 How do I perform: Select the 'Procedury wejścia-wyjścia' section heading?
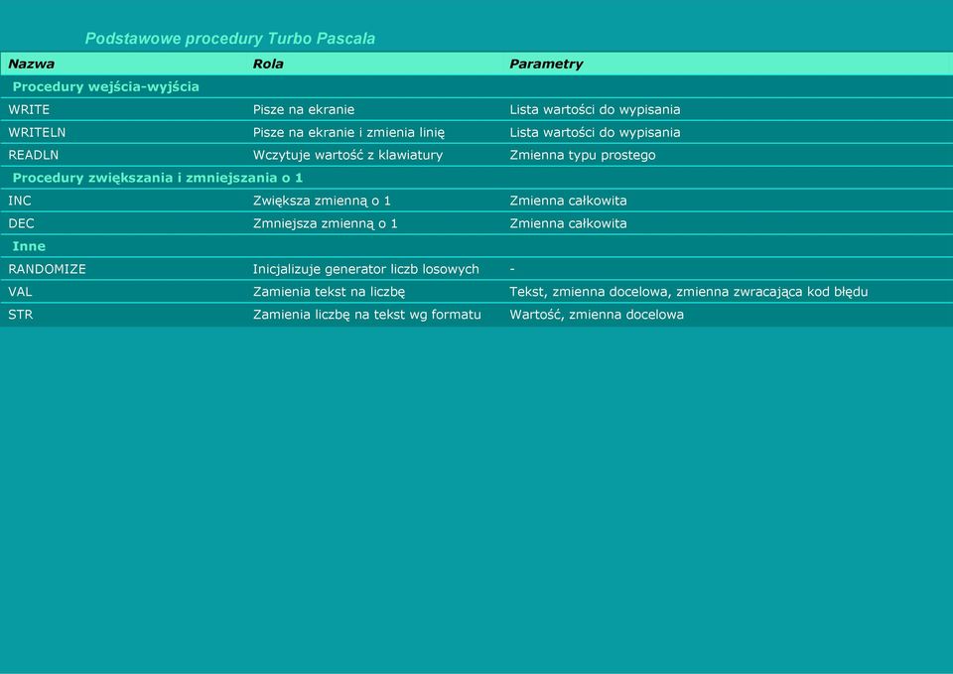[106, 87]
